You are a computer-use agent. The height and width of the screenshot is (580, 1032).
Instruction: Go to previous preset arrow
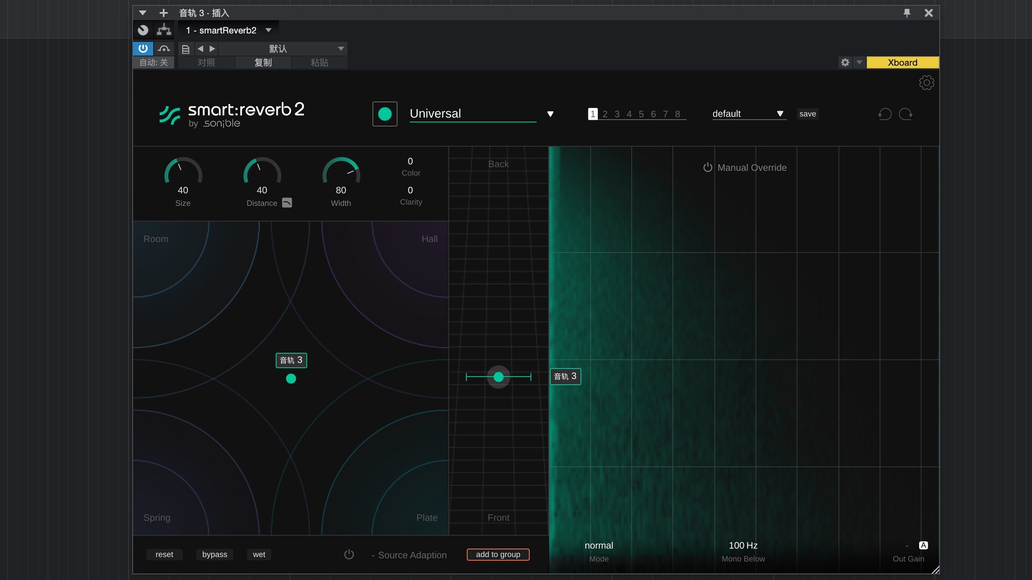pyautogui.click(x=200, y=49)
